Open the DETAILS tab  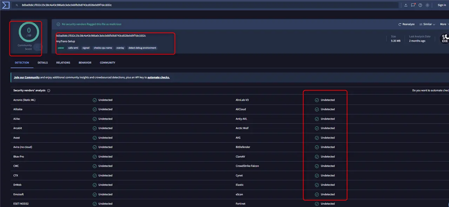[x=42, y=63]
